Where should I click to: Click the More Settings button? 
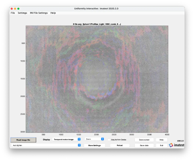[x=95, y=145]
